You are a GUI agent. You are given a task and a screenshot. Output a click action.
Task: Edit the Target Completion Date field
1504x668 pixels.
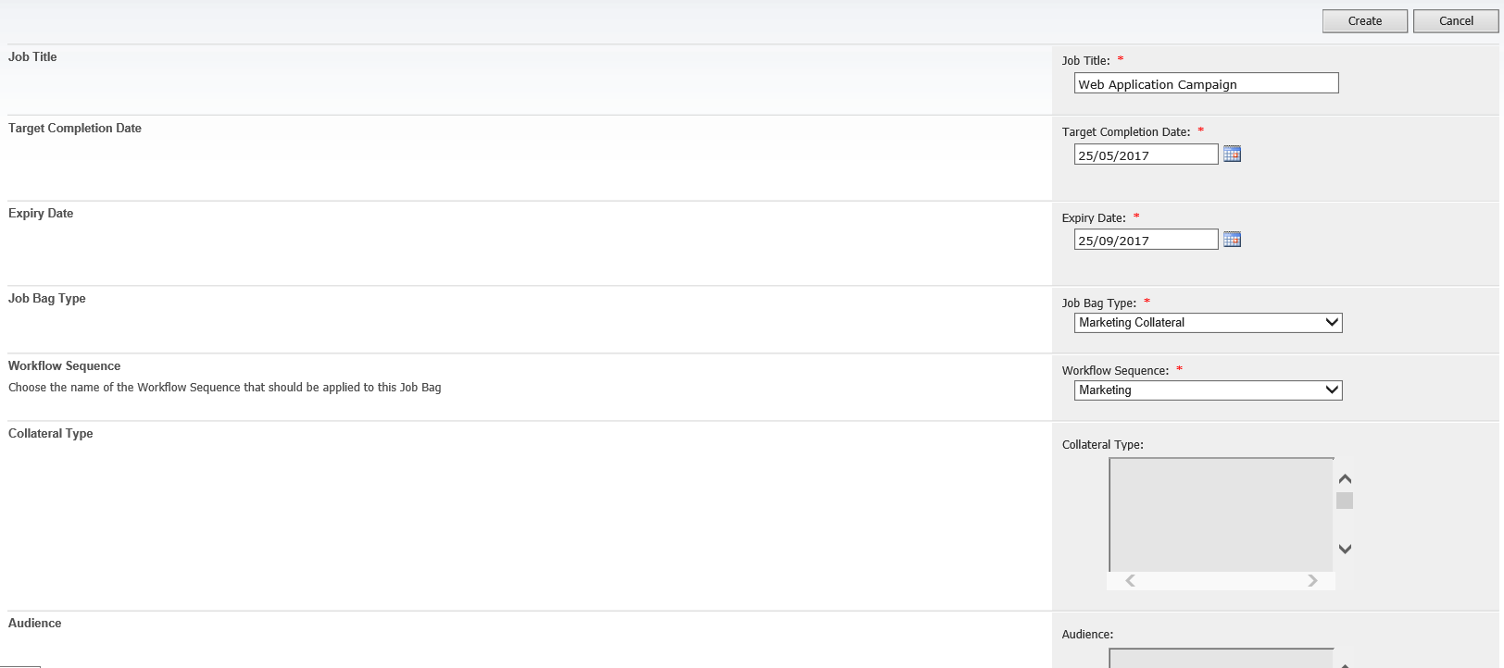[1147, 155]
